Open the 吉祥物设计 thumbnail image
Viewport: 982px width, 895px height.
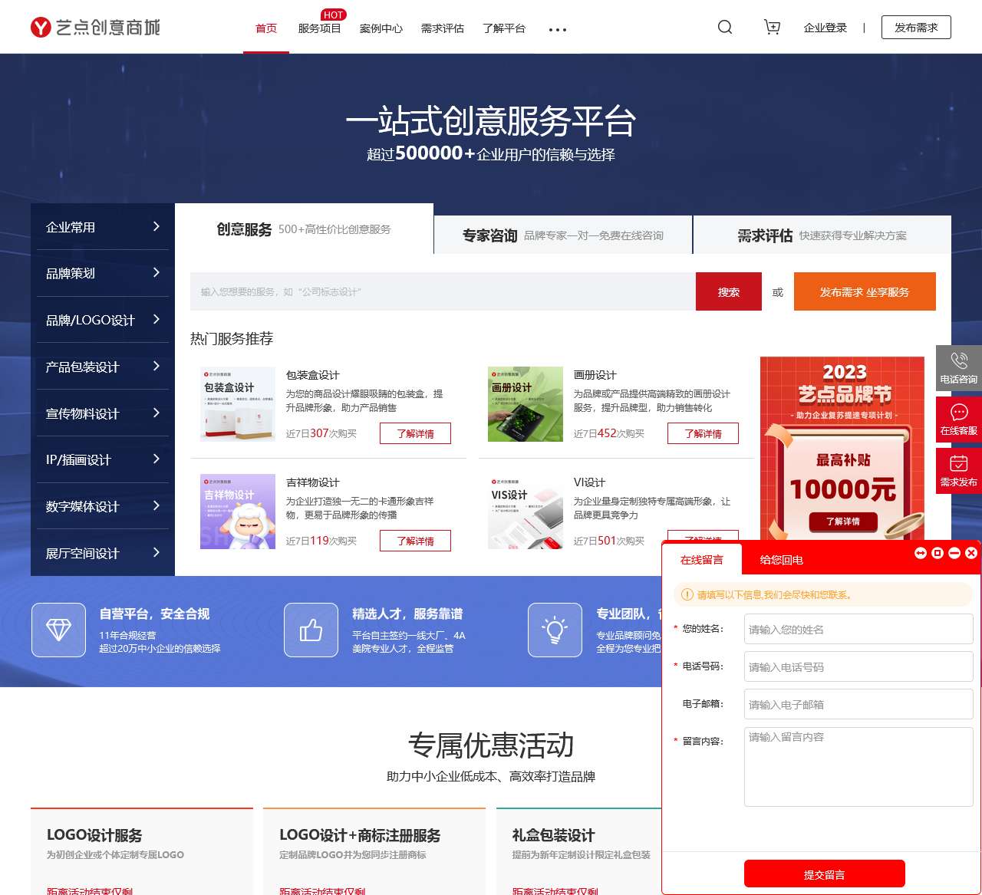click(x=238, y=512)
